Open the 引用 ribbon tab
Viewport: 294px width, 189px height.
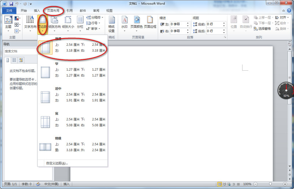(69, 11)
